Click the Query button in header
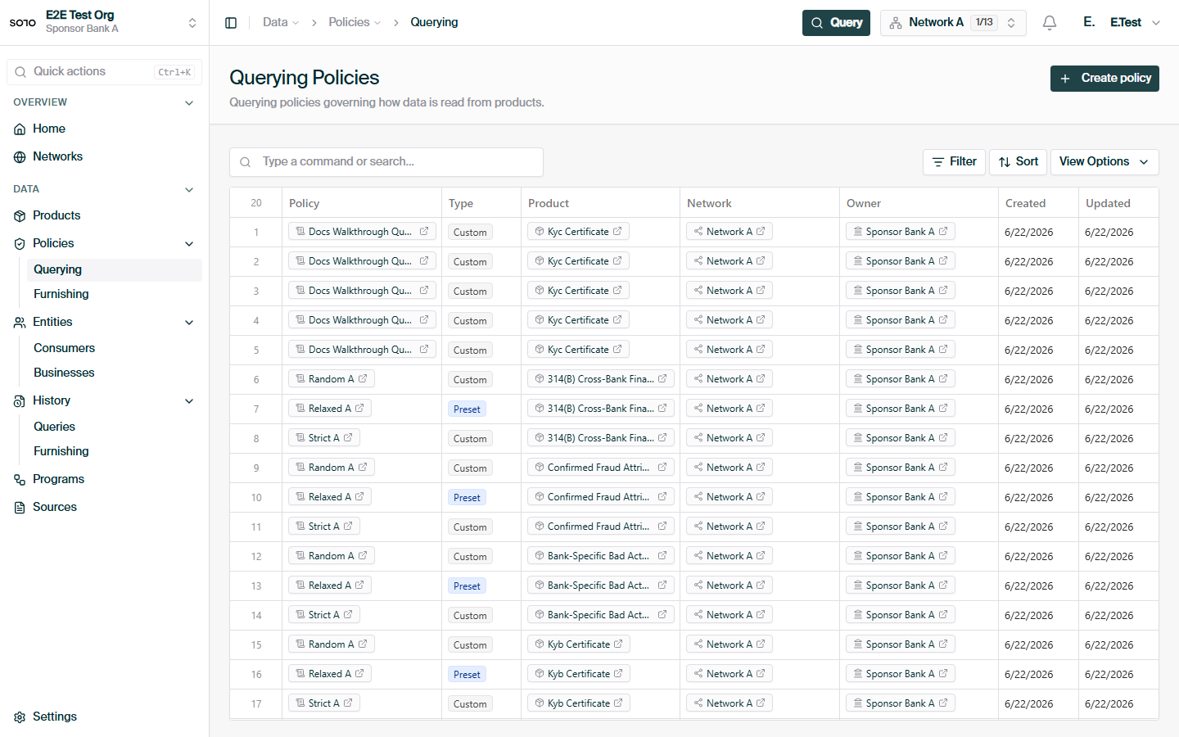The width and height of the screenshot is (1179, 737). coord(836,23)
